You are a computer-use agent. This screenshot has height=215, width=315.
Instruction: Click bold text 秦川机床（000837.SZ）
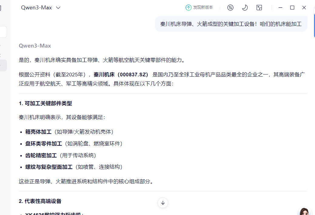(121, 75)
